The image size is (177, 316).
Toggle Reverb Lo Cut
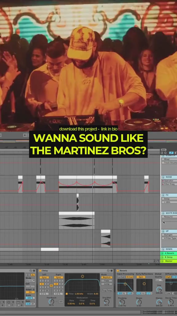tap(121, 277)
